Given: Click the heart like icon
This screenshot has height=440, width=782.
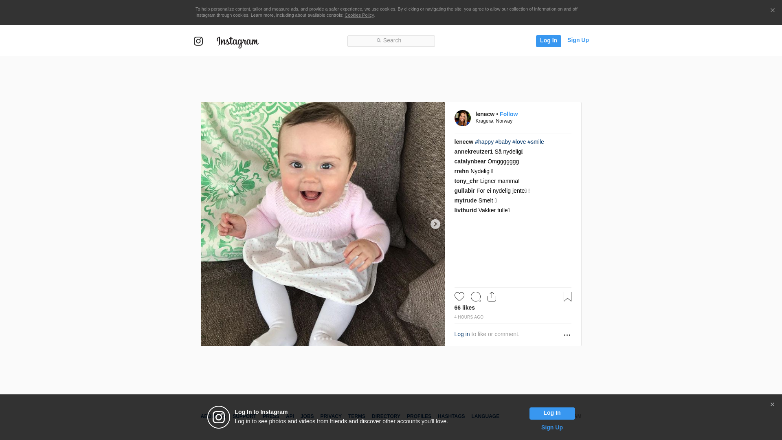Looking at the screenshot, I should pyautogui.click(x=459, y=297).
